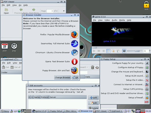Click the Date column header in Sylpheed
Image resolution: width=151 pixels, height=113 pixels.
tap(92, 77)
